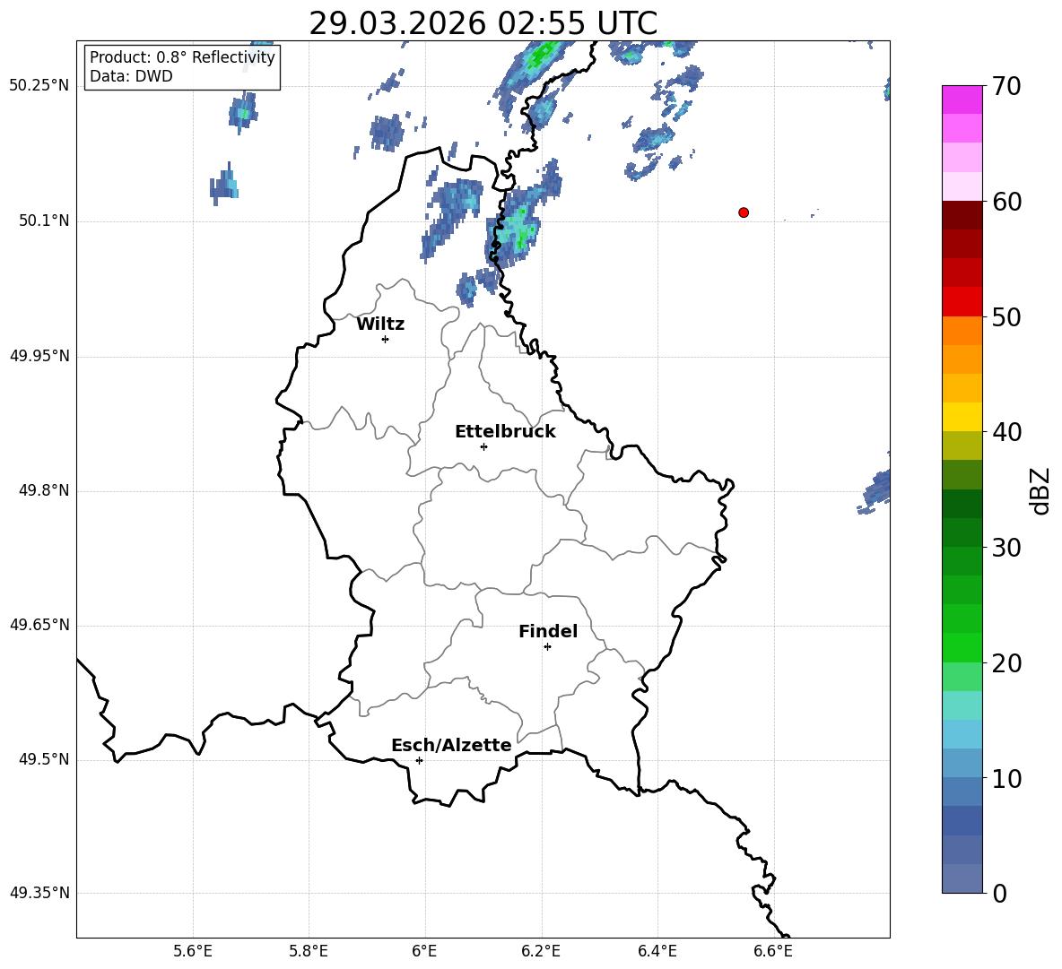Pick the dark red swatch just below 60

tap(962, 215)
